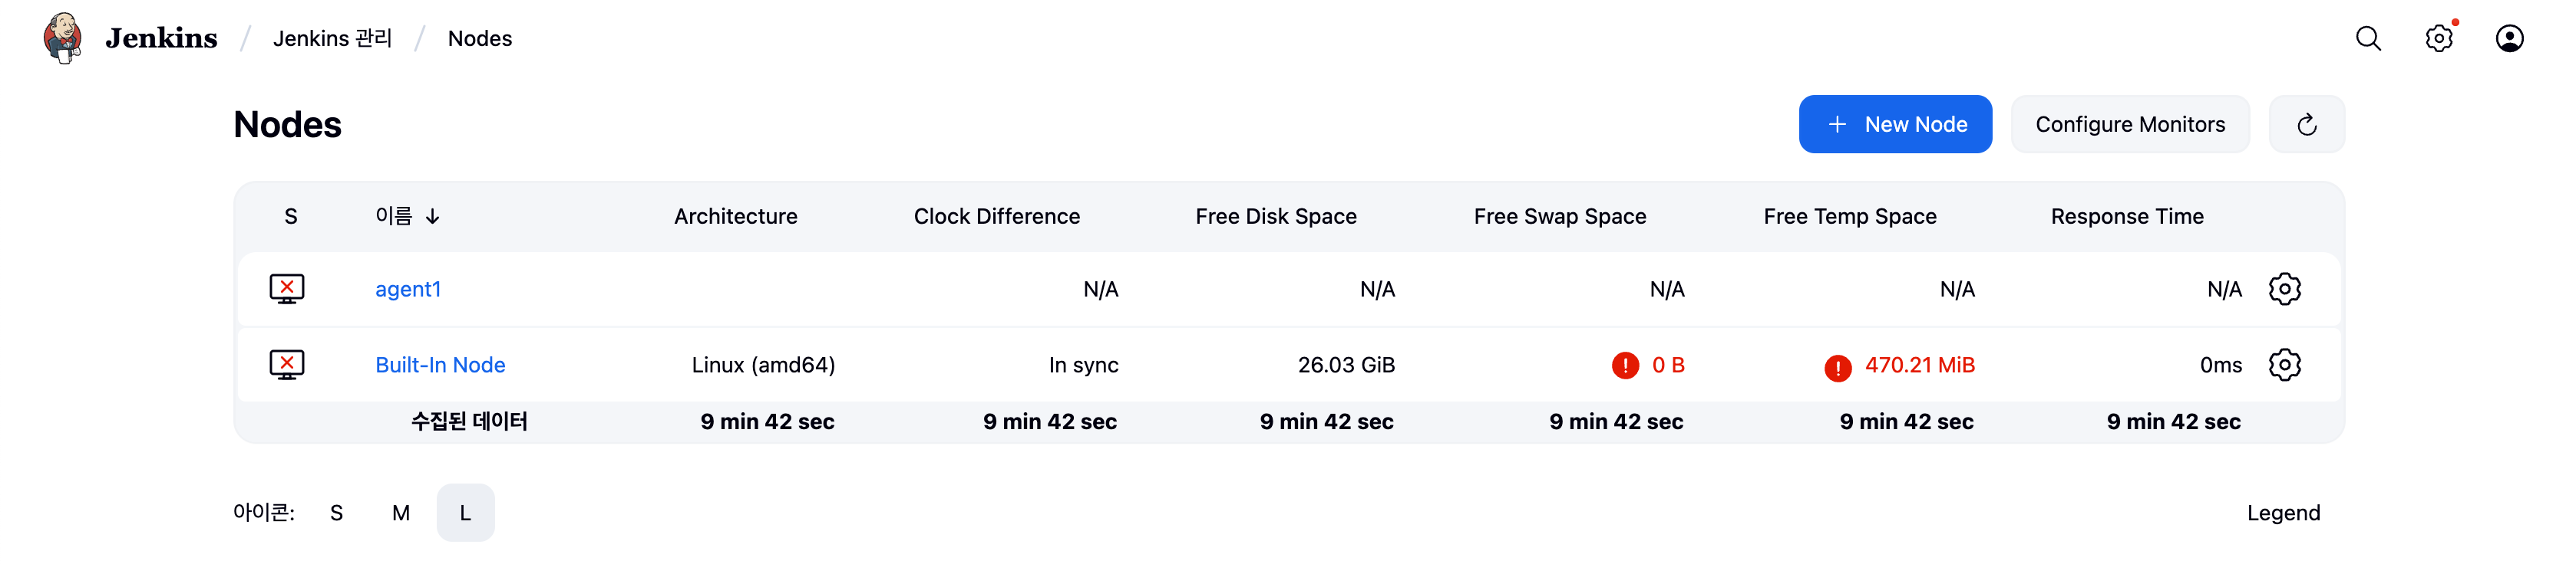This screenshot has height=564, width=2576.
Task: Open the user account profile icon
Action: (2509, 39)
